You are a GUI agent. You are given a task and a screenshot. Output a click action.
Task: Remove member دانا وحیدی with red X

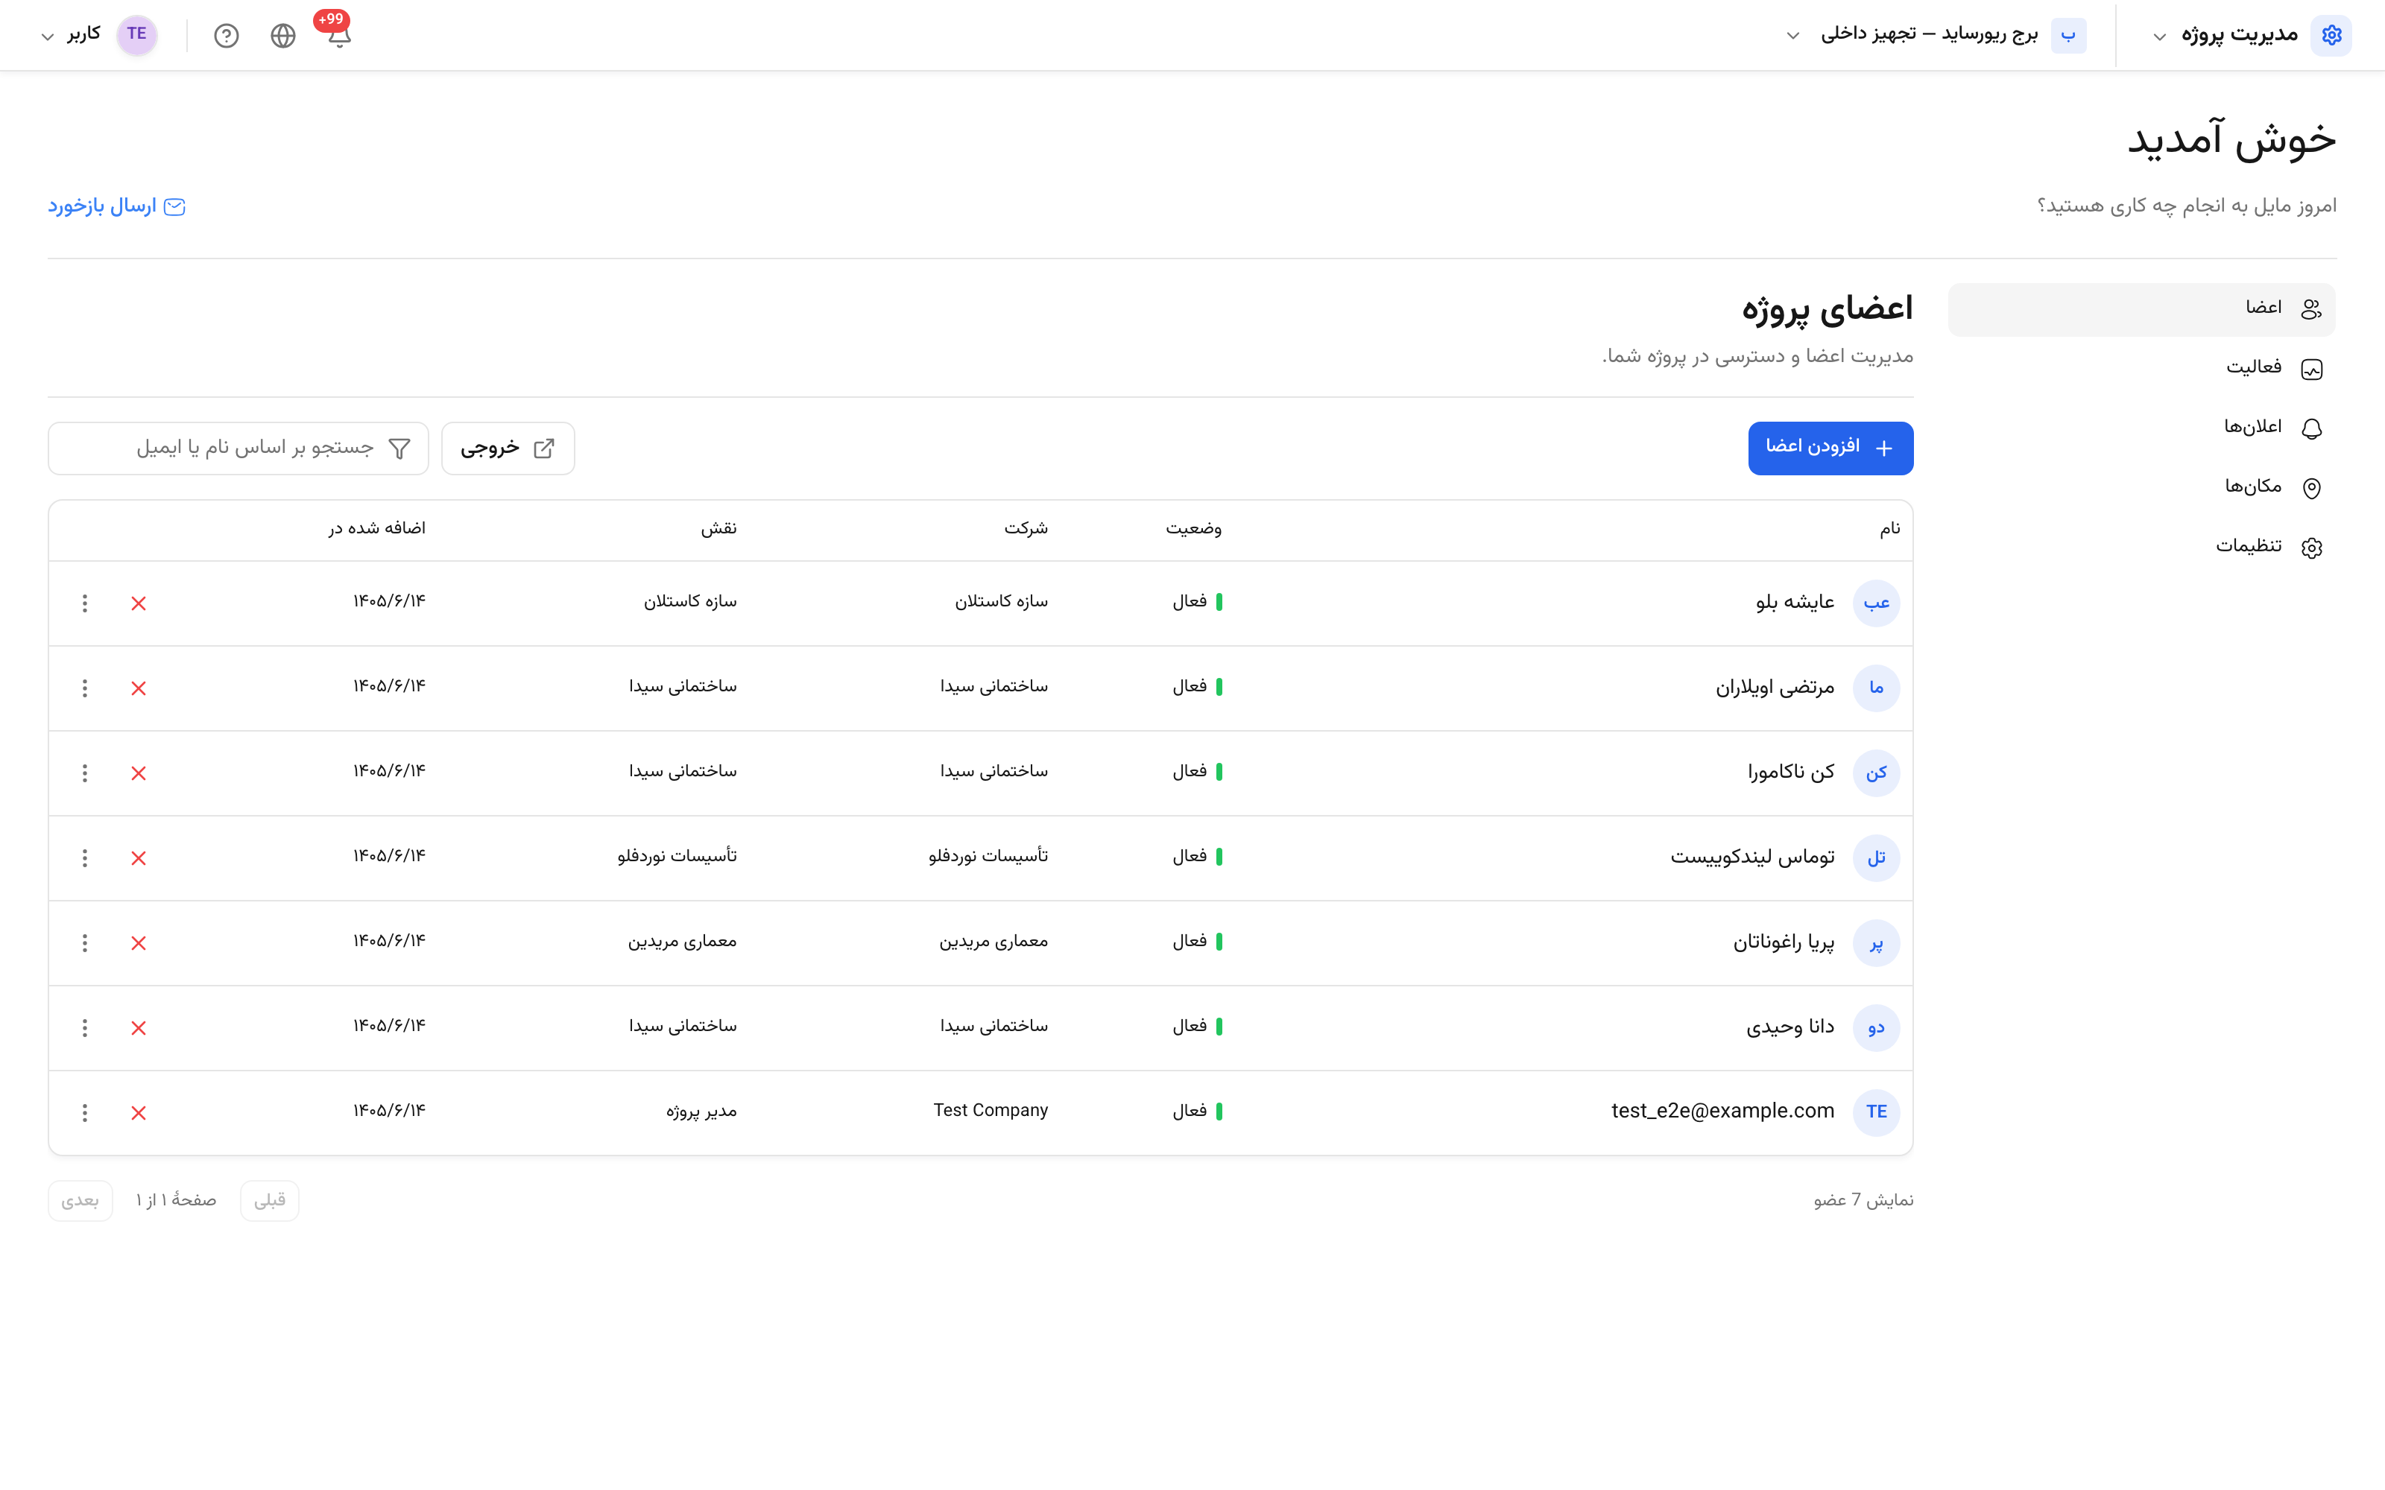tap(138, 1028)
